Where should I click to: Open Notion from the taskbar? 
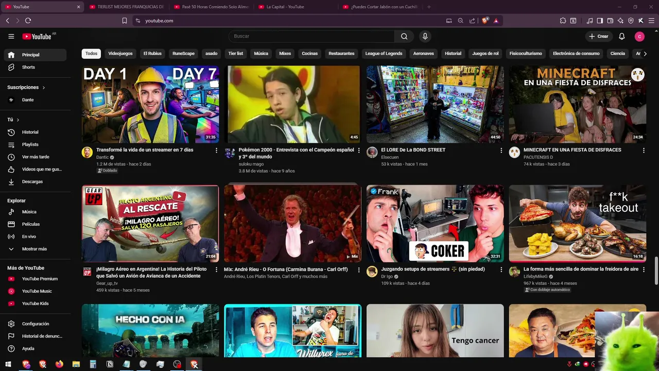(x=110, y=364)
